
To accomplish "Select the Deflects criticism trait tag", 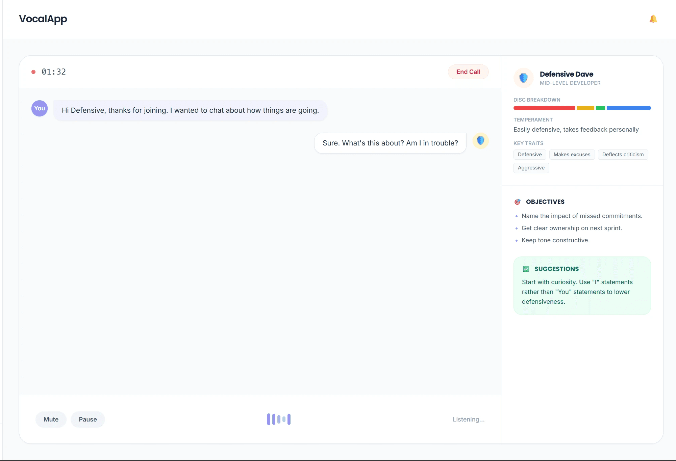I will pos(623,155).
